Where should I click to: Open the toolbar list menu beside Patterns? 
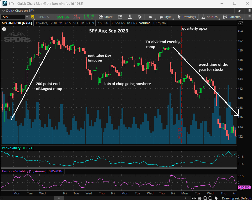coord(249,17)
